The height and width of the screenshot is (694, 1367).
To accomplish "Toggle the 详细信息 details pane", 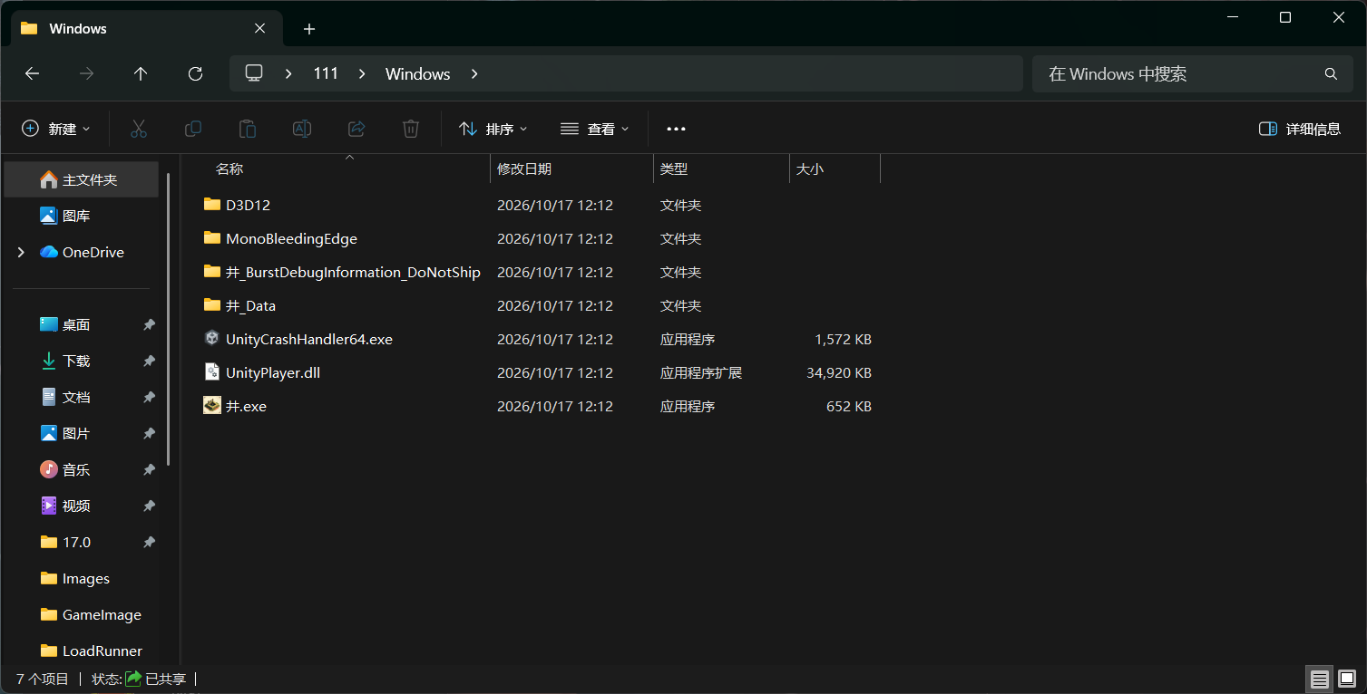I will (x=1300, y=129).
